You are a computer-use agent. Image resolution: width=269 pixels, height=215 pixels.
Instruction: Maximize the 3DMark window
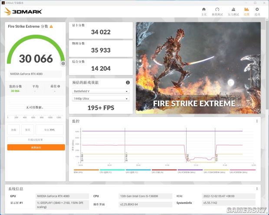(255, 3)
